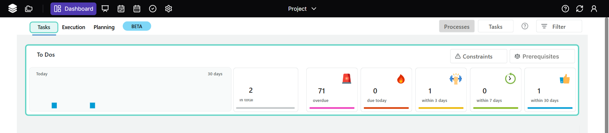Open help icon in top bar
The height and width of the screenshot is (133, 609).
point(565,9)
